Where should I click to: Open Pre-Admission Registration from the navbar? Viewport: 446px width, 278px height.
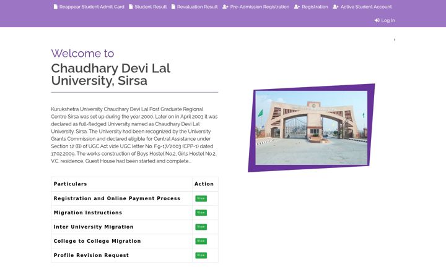pos(256,7)
